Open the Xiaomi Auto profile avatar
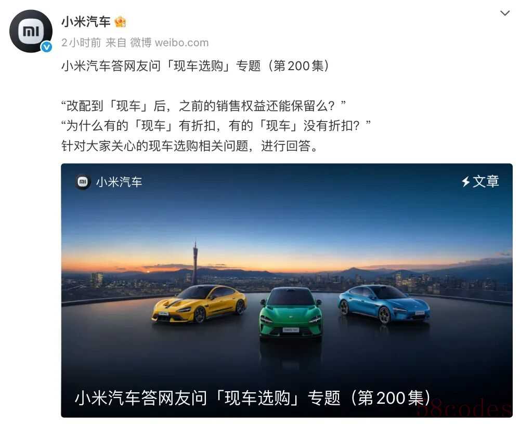Image resolution: width=520 pixels, height=424 pixels. (x=31, y=31)
